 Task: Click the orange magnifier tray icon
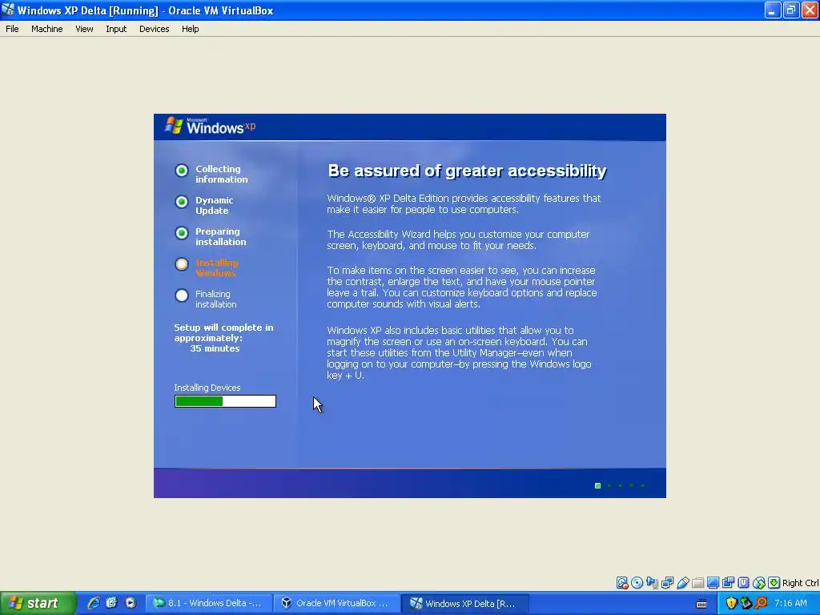tap(762, 603)
